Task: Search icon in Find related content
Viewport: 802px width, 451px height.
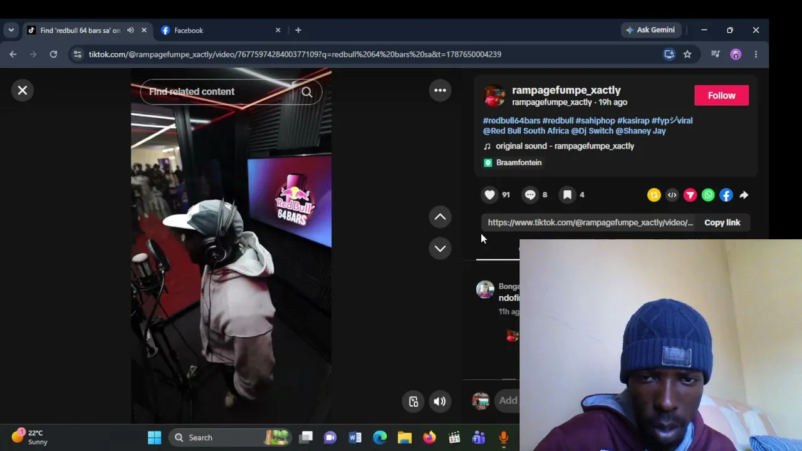Action: click(307, 92)
